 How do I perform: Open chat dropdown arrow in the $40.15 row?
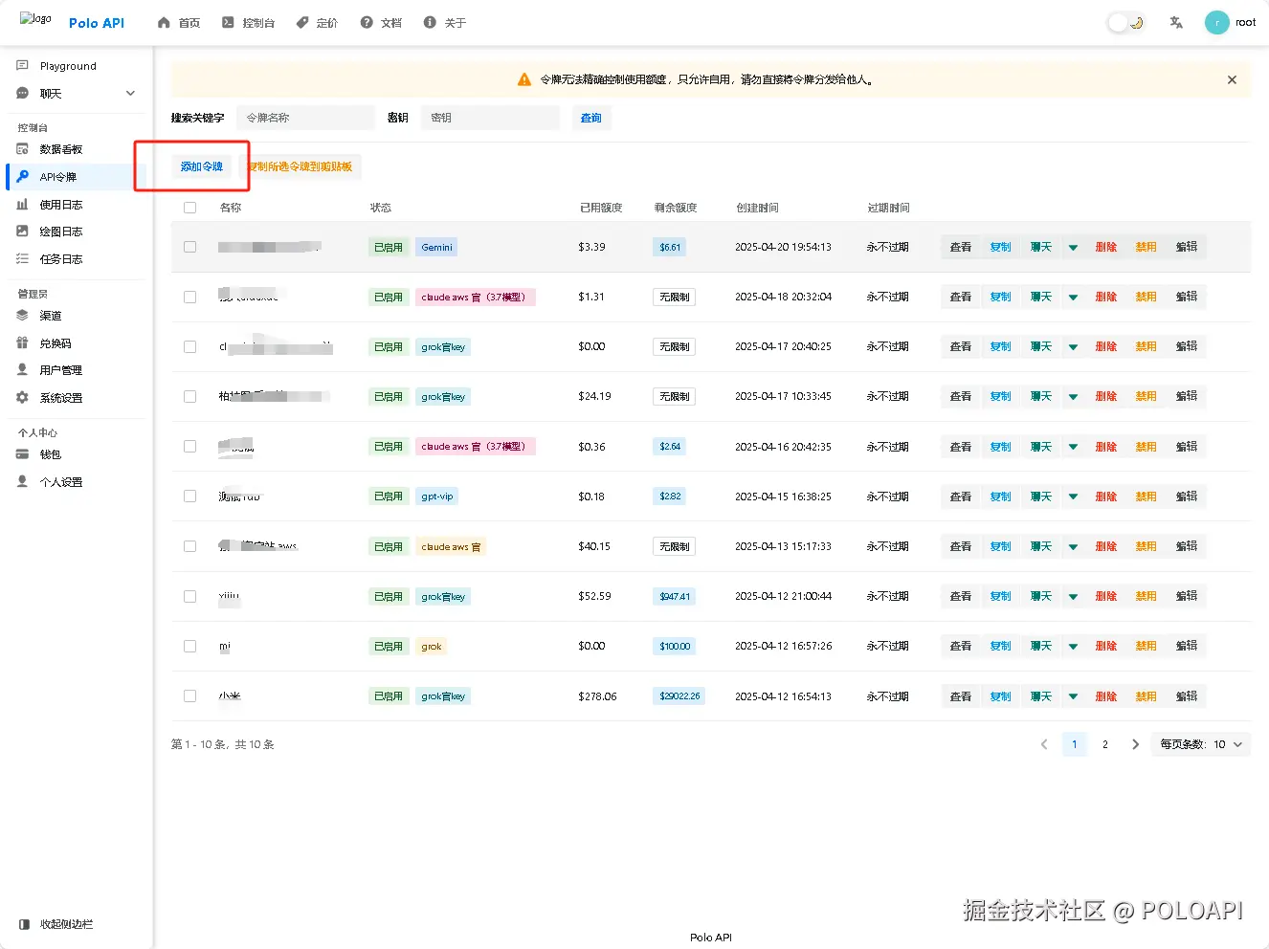click(x=1073, y=546)
